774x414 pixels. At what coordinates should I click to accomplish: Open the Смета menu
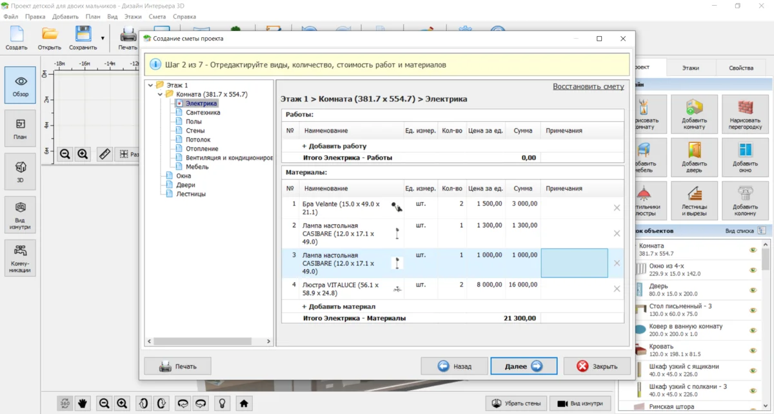coord(157,17)
